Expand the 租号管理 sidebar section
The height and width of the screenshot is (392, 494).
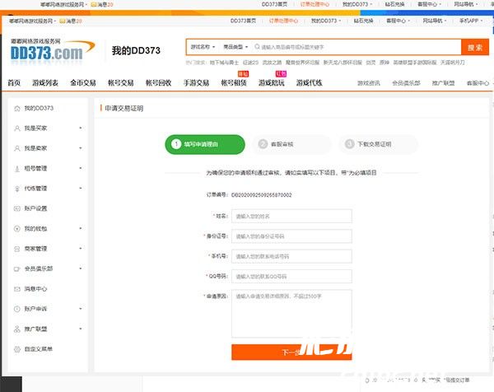80,168
